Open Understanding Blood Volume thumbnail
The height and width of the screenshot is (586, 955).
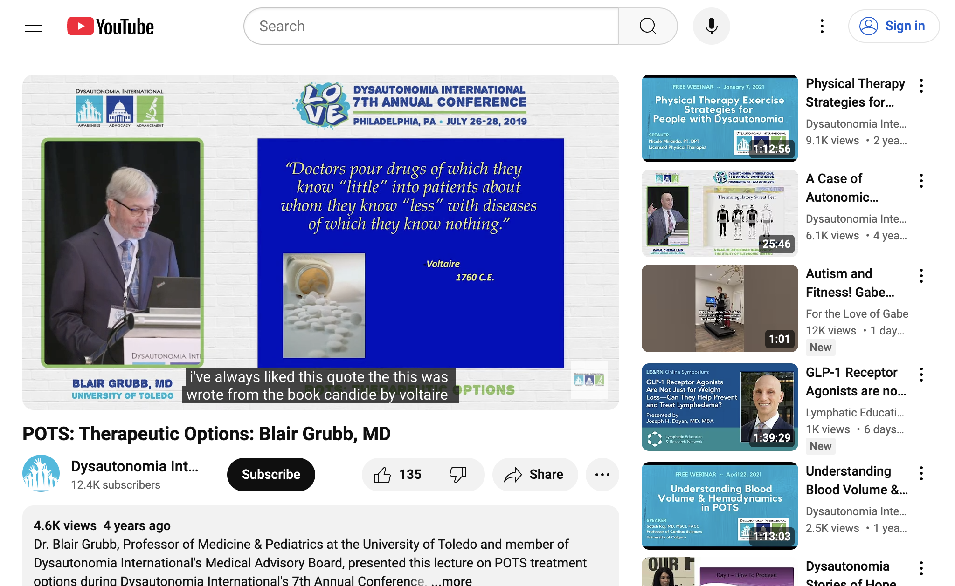tap(720, 506)
